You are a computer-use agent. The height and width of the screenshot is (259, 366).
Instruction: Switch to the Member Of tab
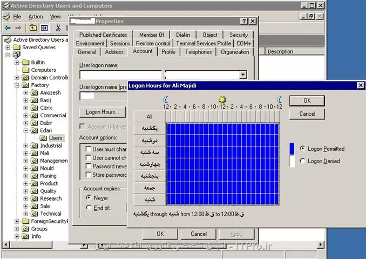pos(152,35)
